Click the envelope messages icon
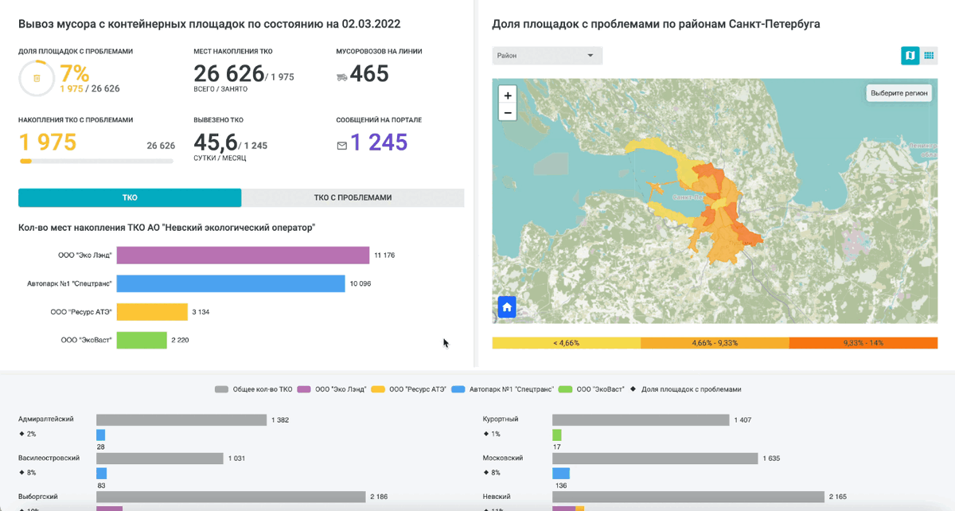955x511 pixels. pos(342,146)
